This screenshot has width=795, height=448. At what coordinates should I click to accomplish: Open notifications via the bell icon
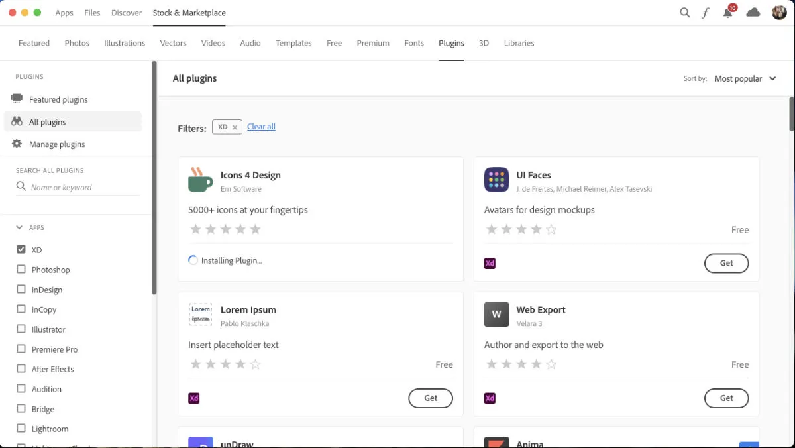[728, 13]
